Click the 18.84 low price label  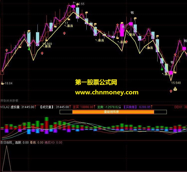tap(8, 83)
